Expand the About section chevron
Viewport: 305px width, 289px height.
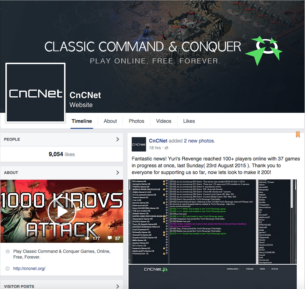[x=117, y=173]
